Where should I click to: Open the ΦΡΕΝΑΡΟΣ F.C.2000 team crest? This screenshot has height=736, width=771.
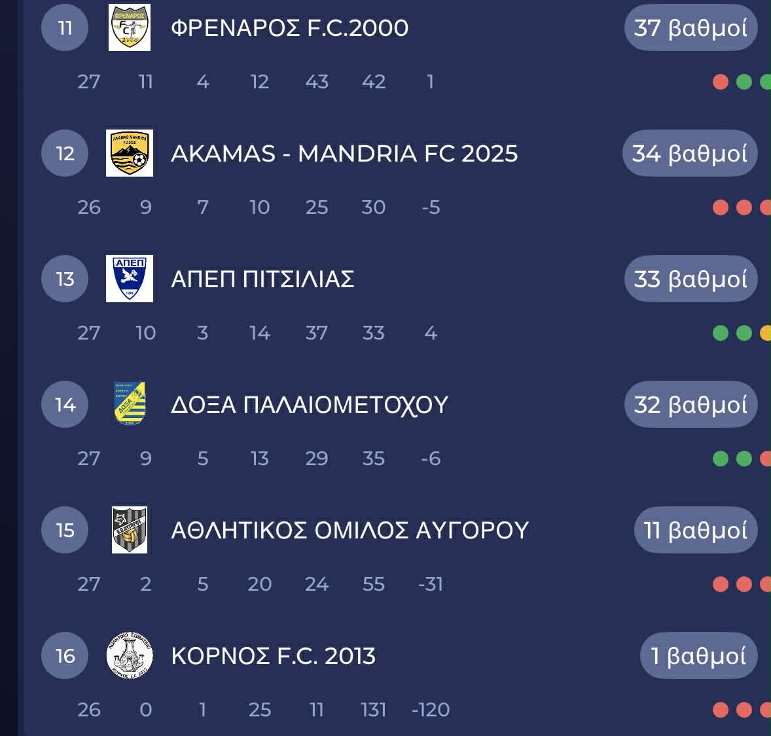[x=130, y=27]
